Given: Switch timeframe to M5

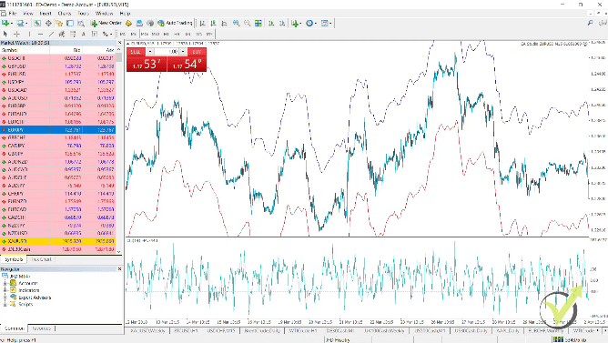Looking at the screenshot, I should (x=134, y=34).
